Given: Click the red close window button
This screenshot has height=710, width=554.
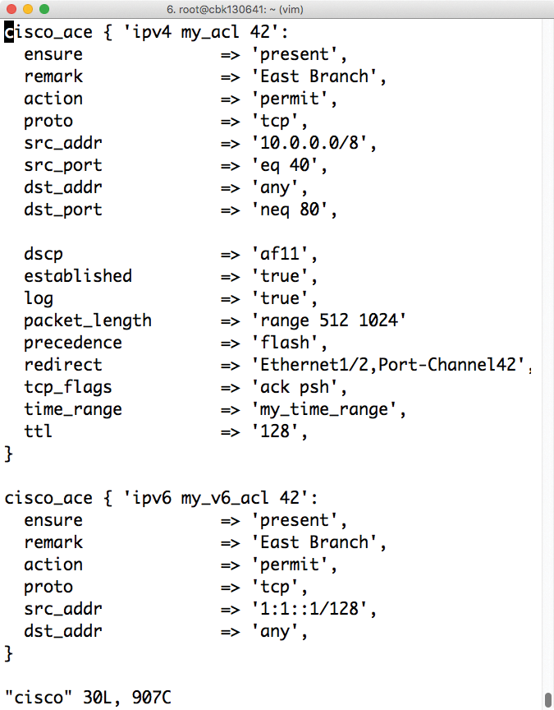Looking at the screenshot, I should [x=11, y=10].
